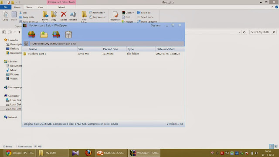Switch to the View ribbon tab

[41, 7]
